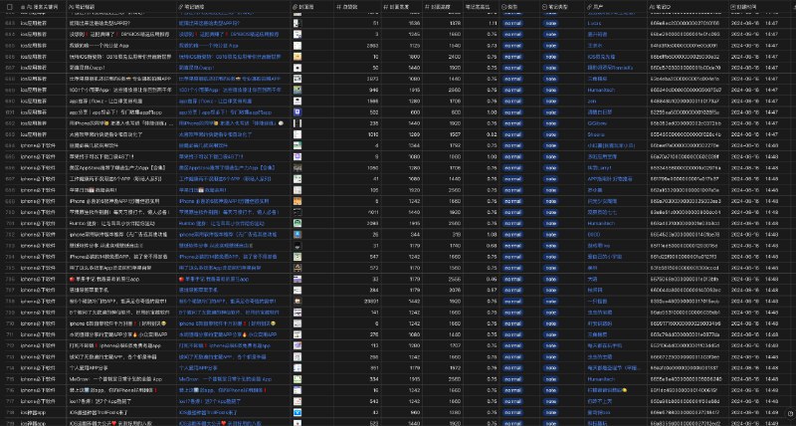The height and width of the screenshot is (426, 796).
Task: Open the 搜索关键词 column header menu
Action: click(x=42, y=7)
